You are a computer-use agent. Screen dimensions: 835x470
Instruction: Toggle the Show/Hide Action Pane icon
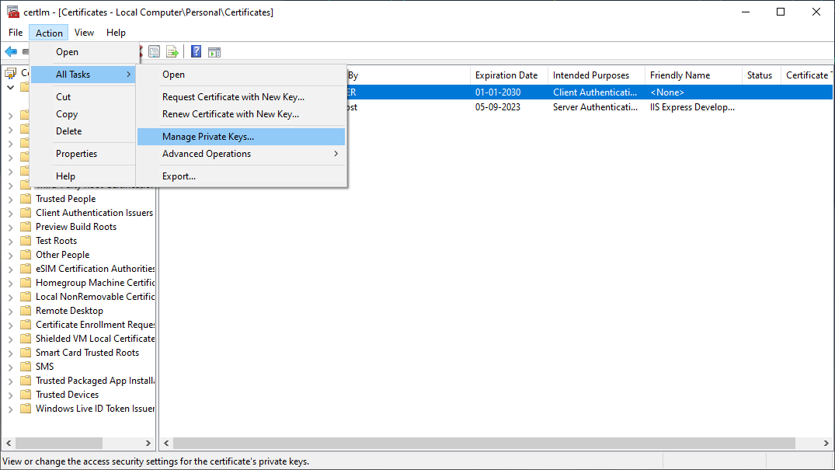(214, 51)
